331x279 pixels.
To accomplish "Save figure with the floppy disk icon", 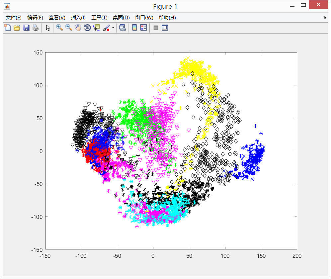I will point(26,28).
